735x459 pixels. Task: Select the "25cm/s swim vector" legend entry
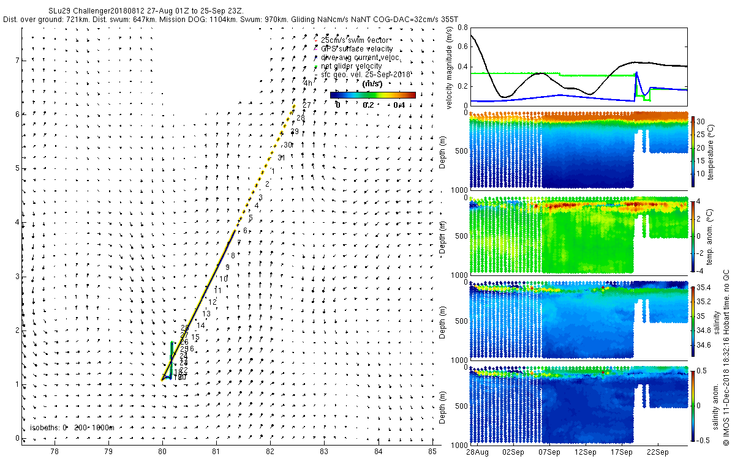(355, 40)
